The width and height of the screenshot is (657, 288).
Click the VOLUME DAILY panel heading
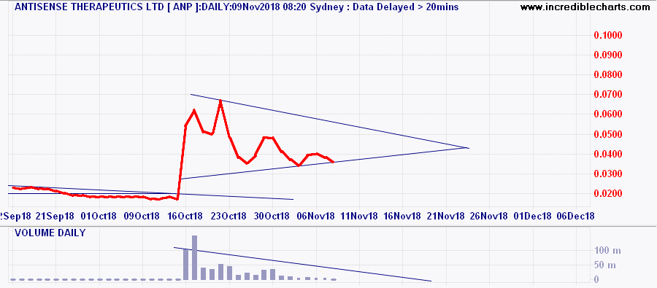coord(50,233)
